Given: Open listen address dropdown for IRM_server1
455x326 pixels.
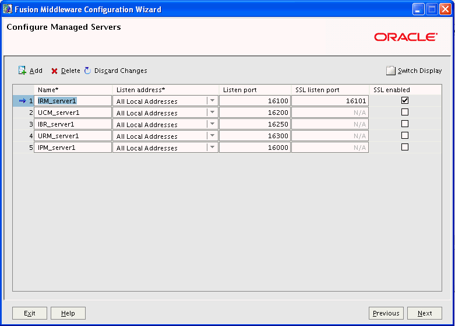Looking at the screenshot, I should [213, 101].
